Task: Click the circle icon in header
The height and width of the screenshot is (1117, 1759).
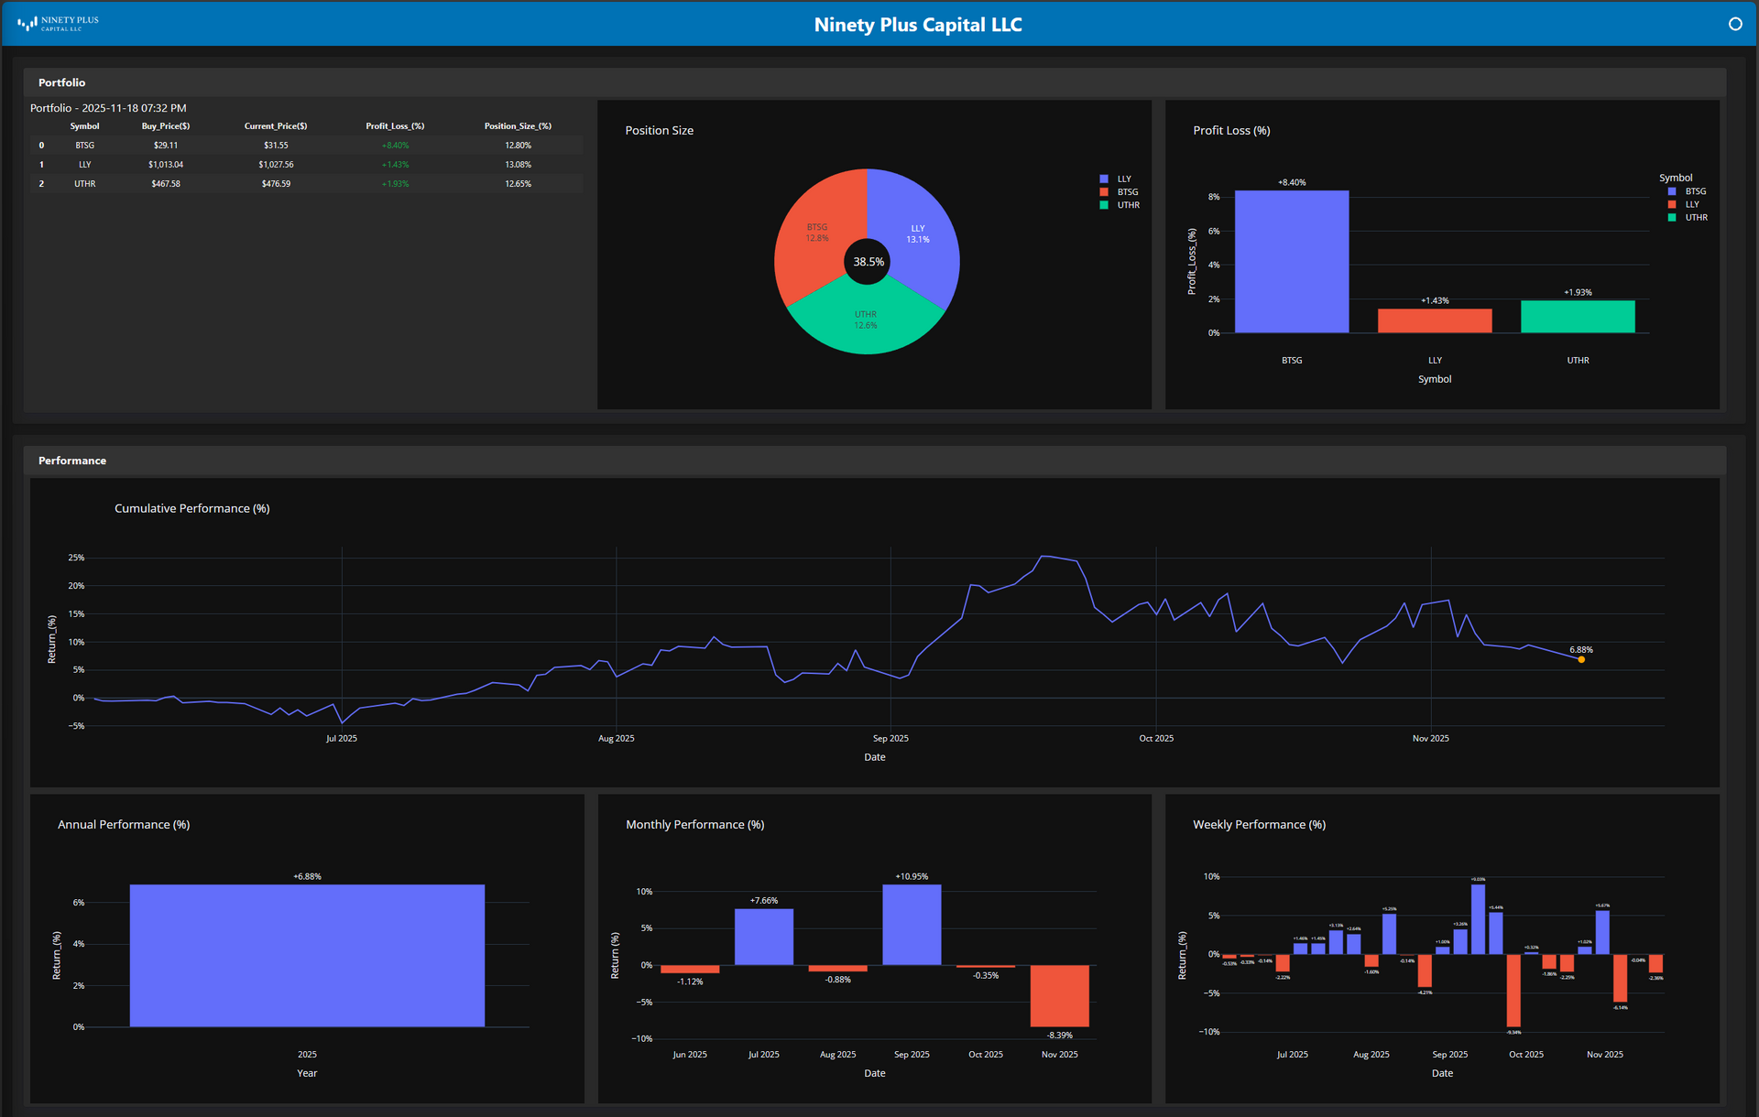Action: coord(1734,25)
